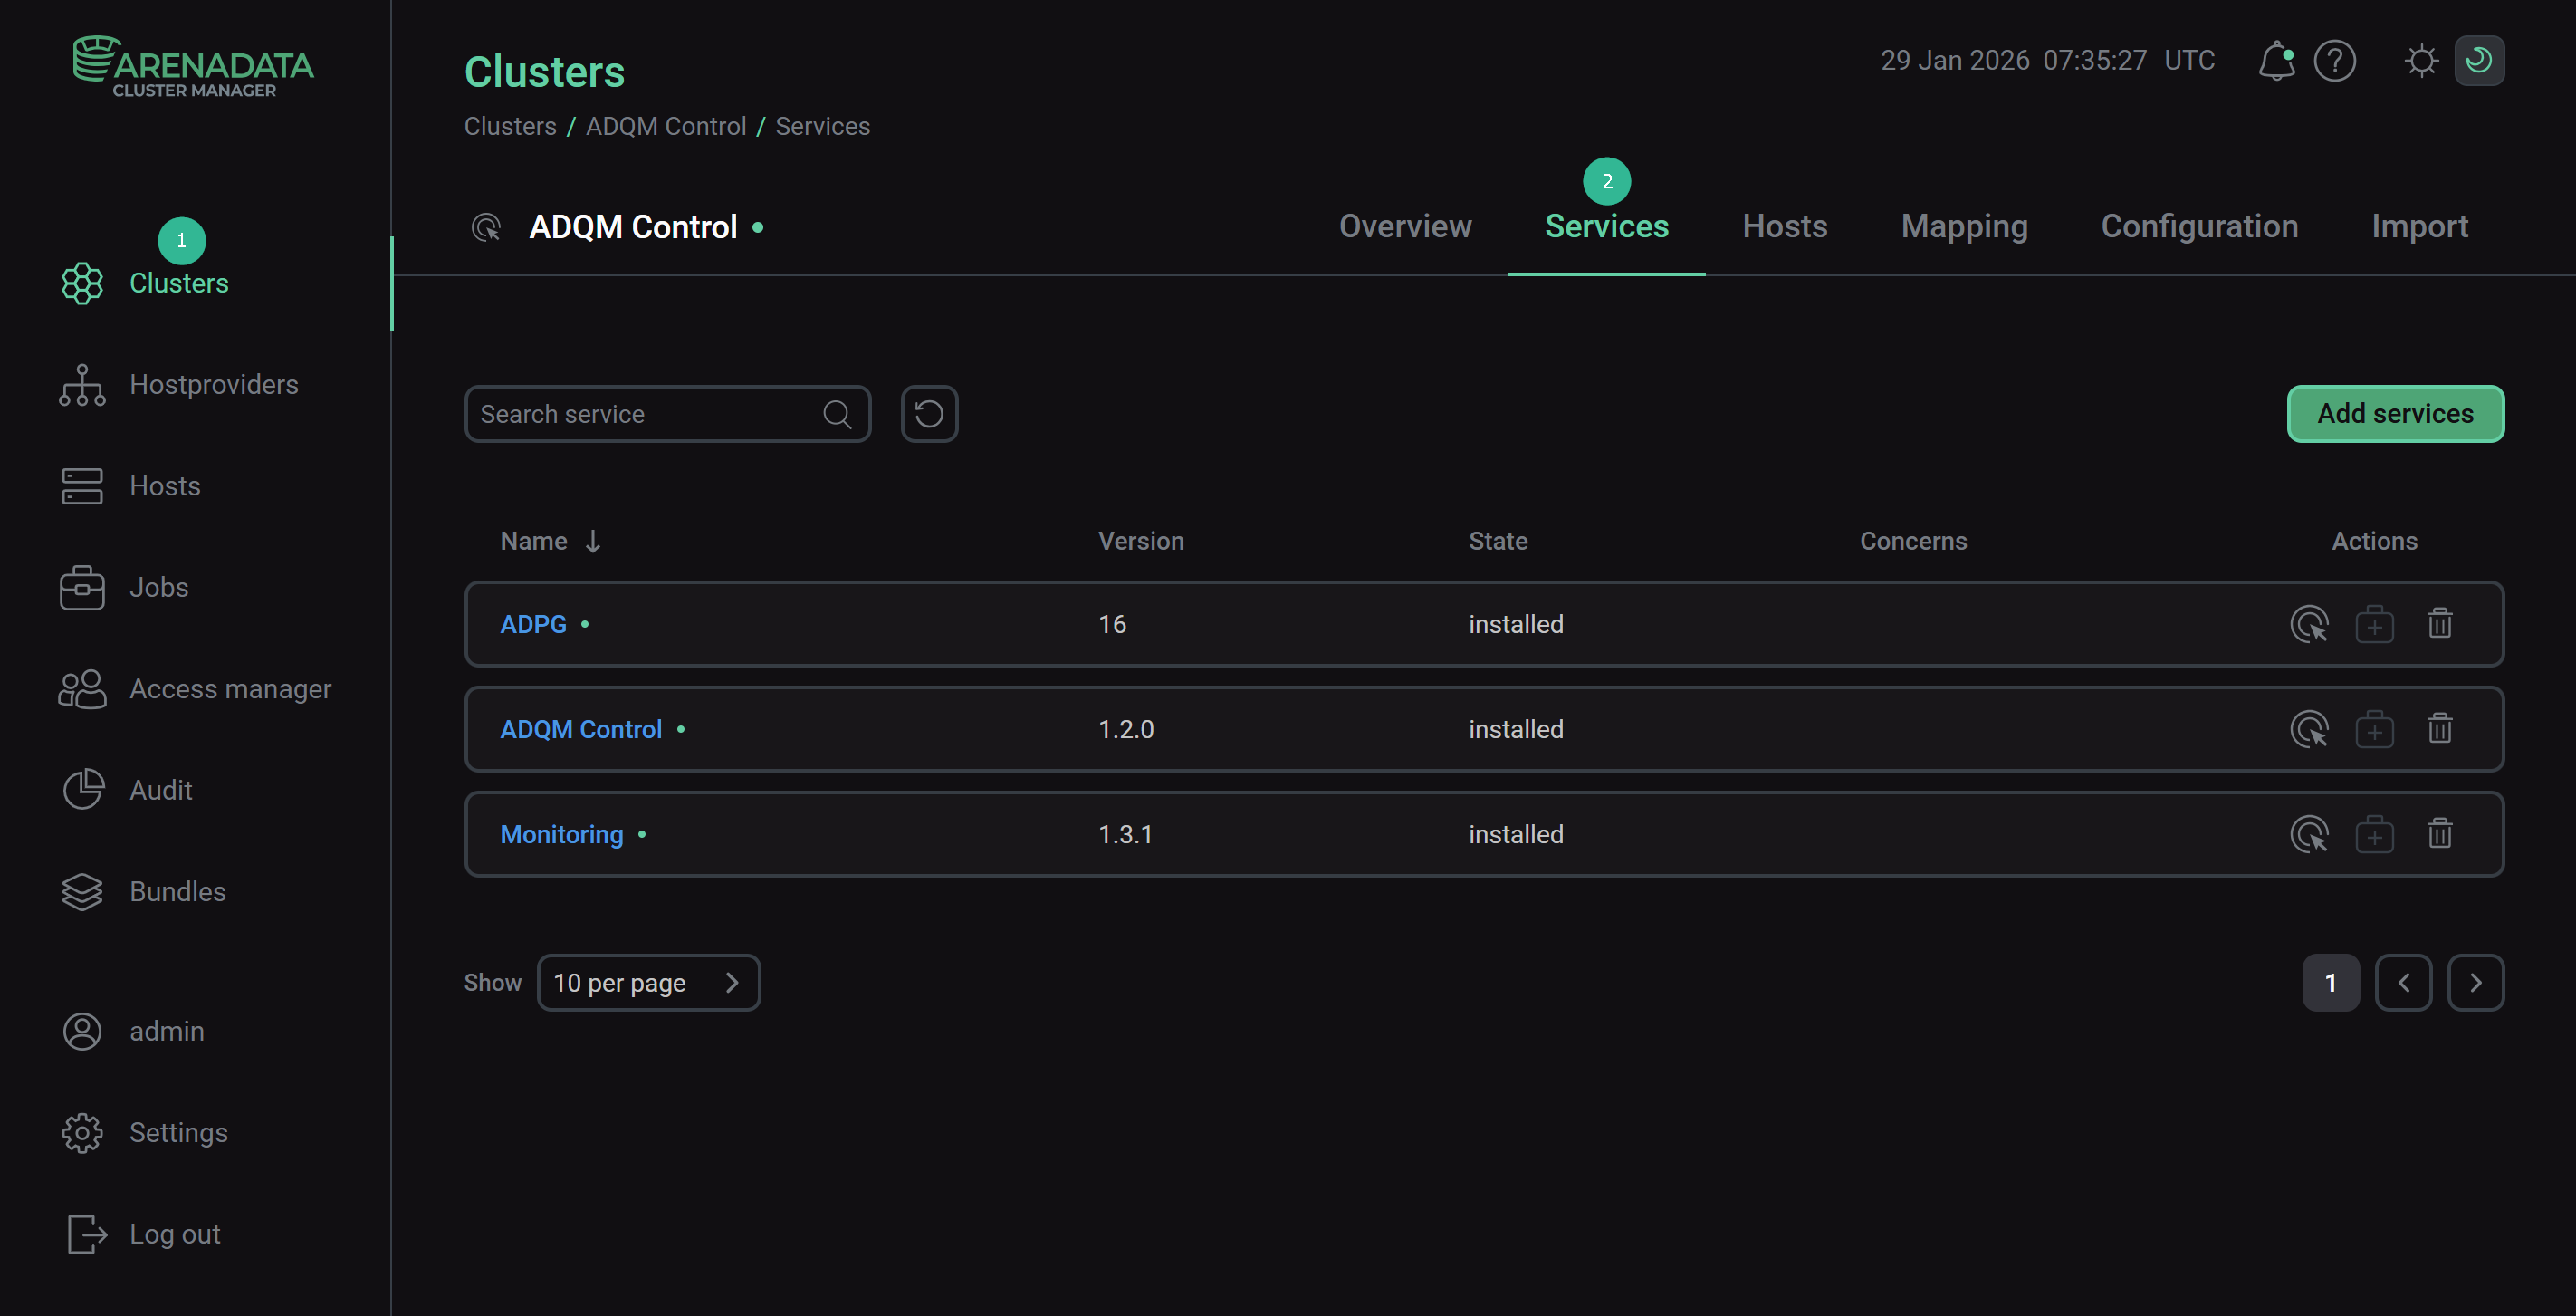The image size is (2576, 1316).
Task: Delete the Monitoring service via trash icon
Action: pyautogui.click(x=2440, y=833)
